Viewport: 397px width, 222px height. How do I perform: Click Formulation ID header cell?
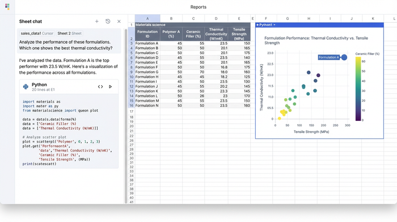pyautogui.click(x=147, y=34)
